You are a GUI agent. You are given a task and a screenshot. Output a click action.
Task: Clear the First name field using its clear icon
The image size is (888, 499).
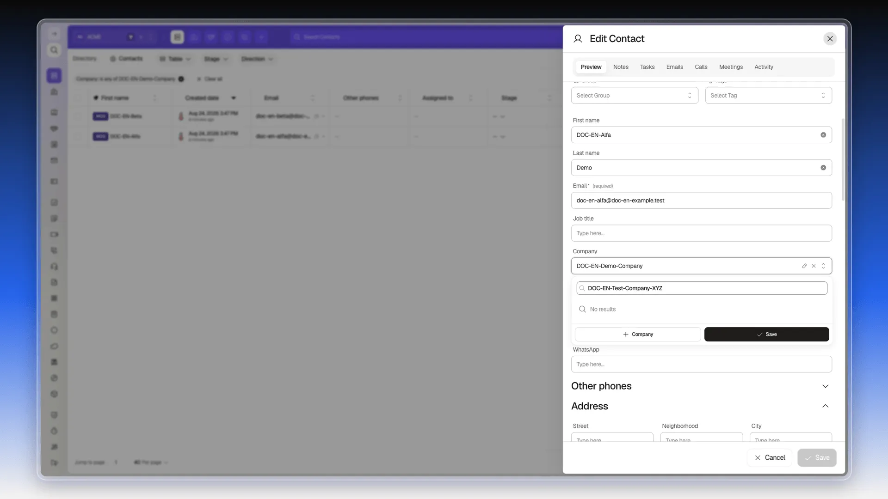coord(823,135)
